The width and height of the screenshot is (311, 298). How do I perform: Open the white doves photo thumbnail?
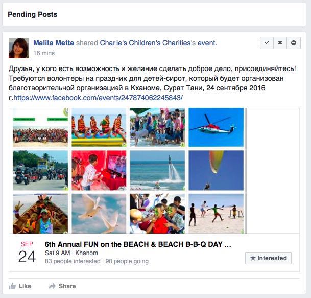click(x=99, y=214)
